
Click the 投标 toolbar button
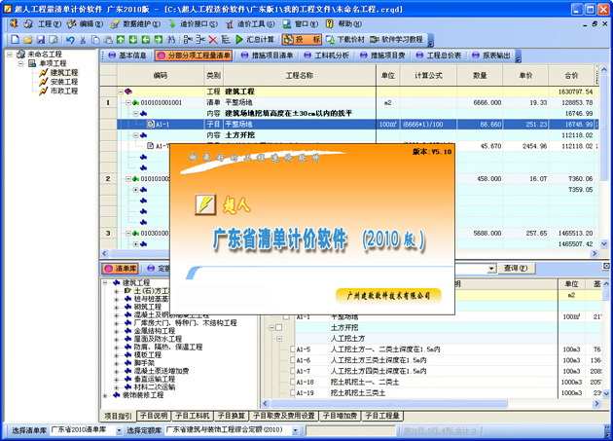click(302, 40)
